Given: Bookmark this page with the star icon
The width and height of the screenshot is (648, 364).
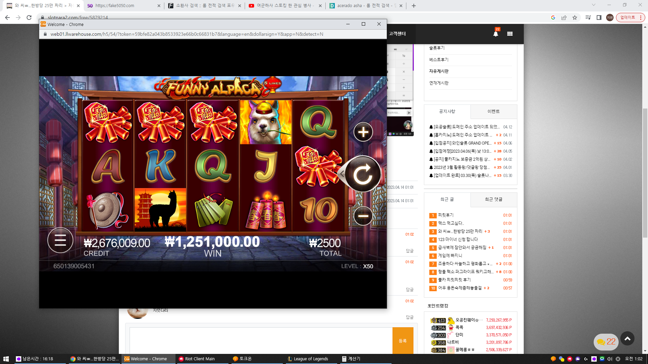Looking at the screenshot, I should (x=575, y=18).
